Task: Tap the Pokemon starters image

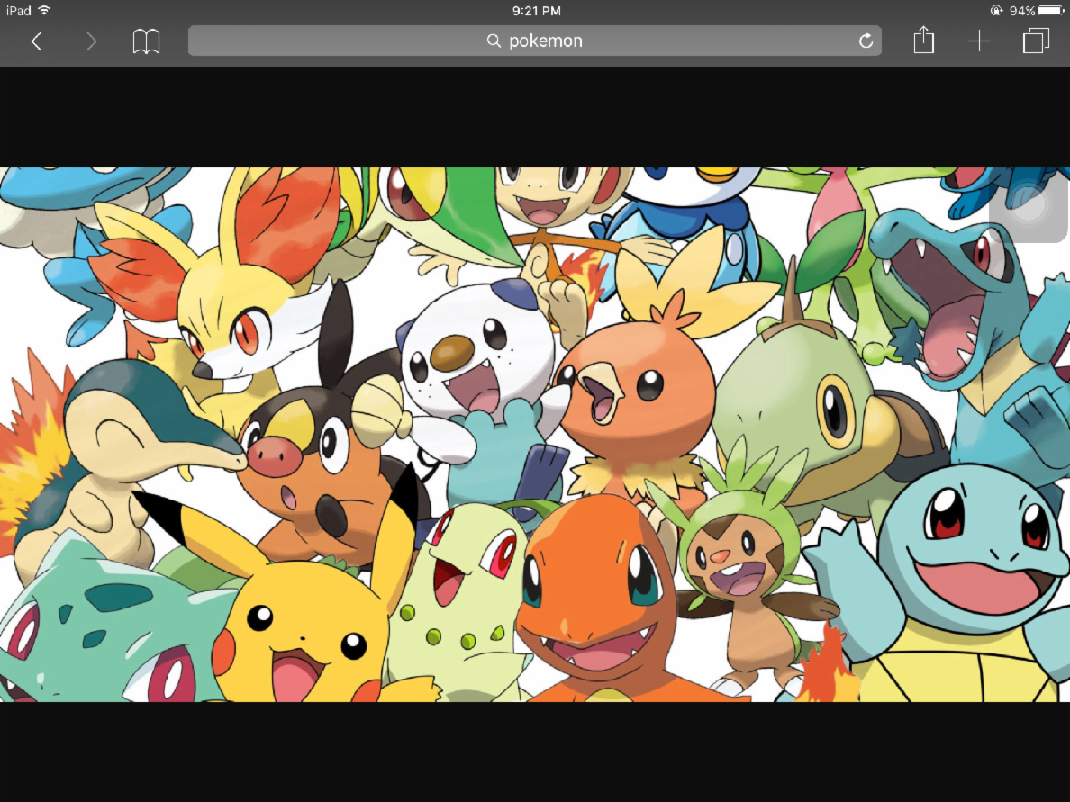Action: coord(535,435)
